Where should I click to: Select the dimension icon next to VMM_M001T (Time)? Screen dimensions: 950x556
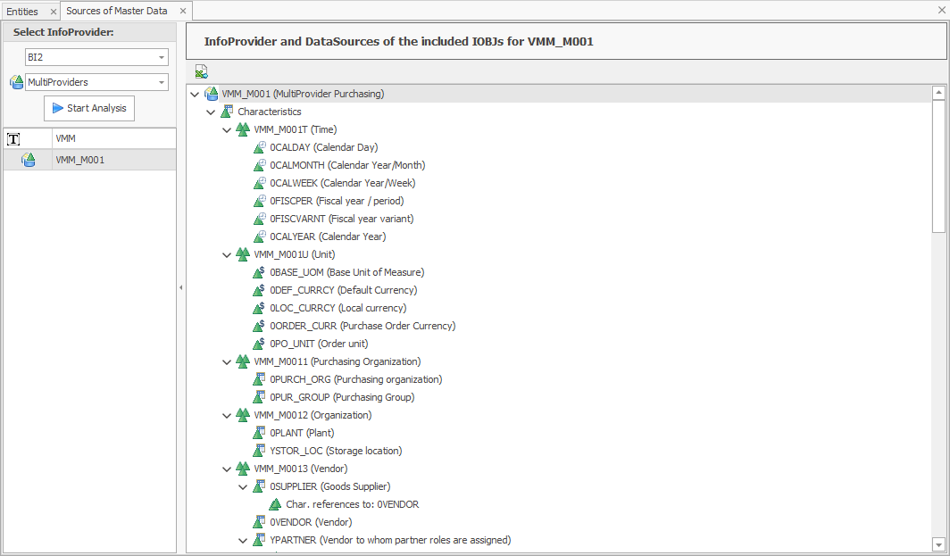coord(243,129)
